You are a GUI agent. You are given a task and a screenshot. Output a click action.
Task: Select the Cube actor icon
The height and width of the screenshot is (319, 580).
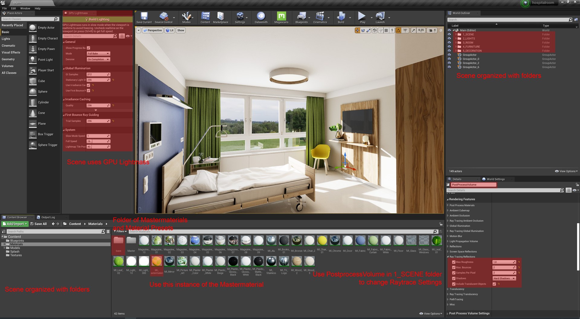pyautogui.click(x=33, y=81)
